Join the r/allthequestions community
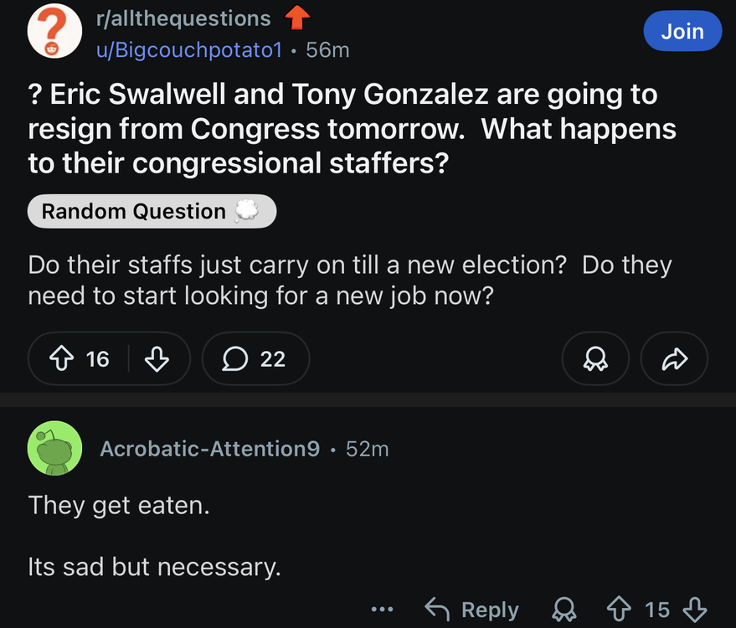 [x=682, y=31]
